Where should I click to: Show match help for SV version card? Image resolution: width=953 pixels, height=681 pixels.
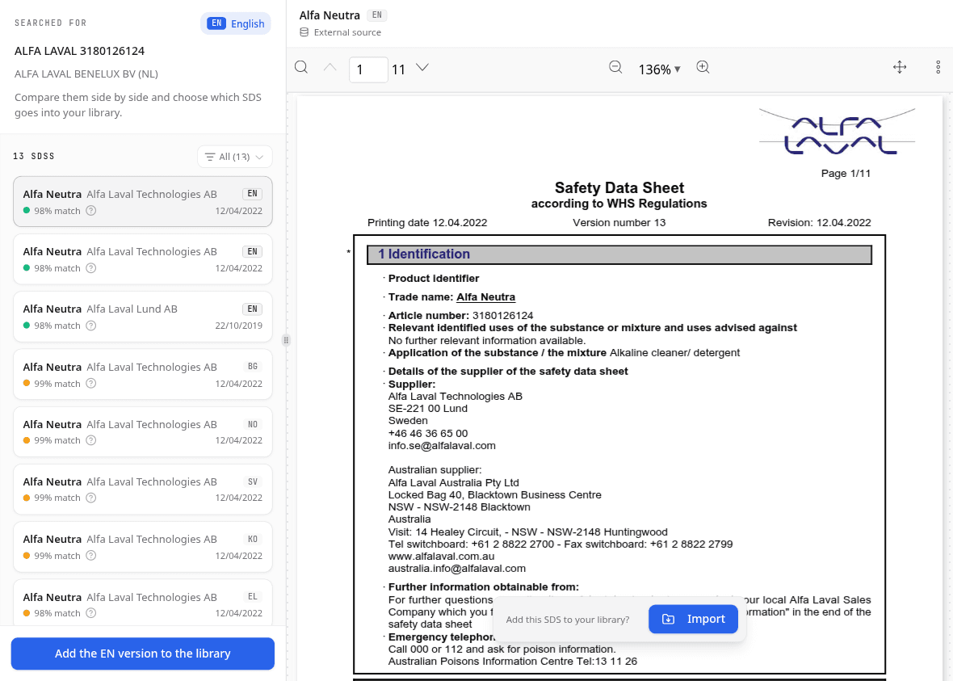click(x=91, y=498)
